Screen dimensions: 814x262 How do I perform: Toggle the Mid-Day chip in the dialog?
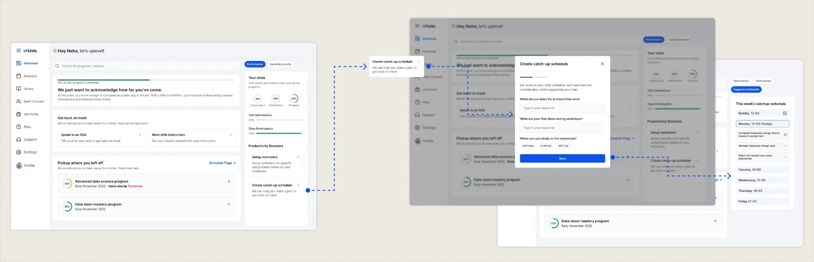564,146
